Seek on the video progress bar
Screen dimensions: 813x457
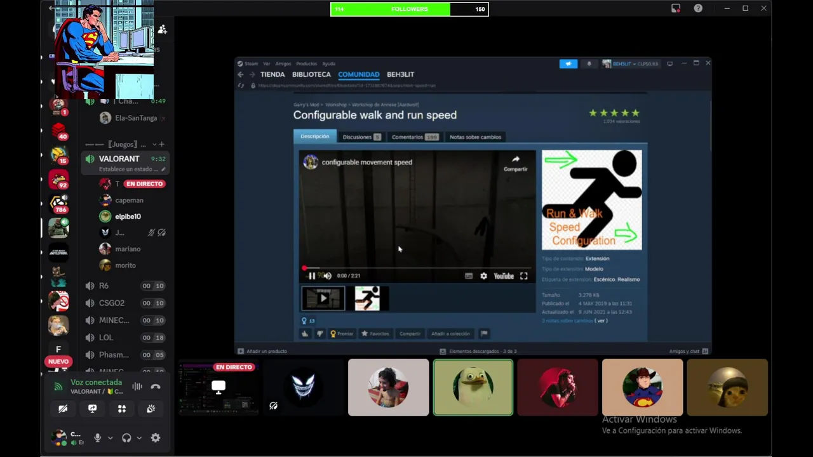pyautogui.click(x=417, y=268)
